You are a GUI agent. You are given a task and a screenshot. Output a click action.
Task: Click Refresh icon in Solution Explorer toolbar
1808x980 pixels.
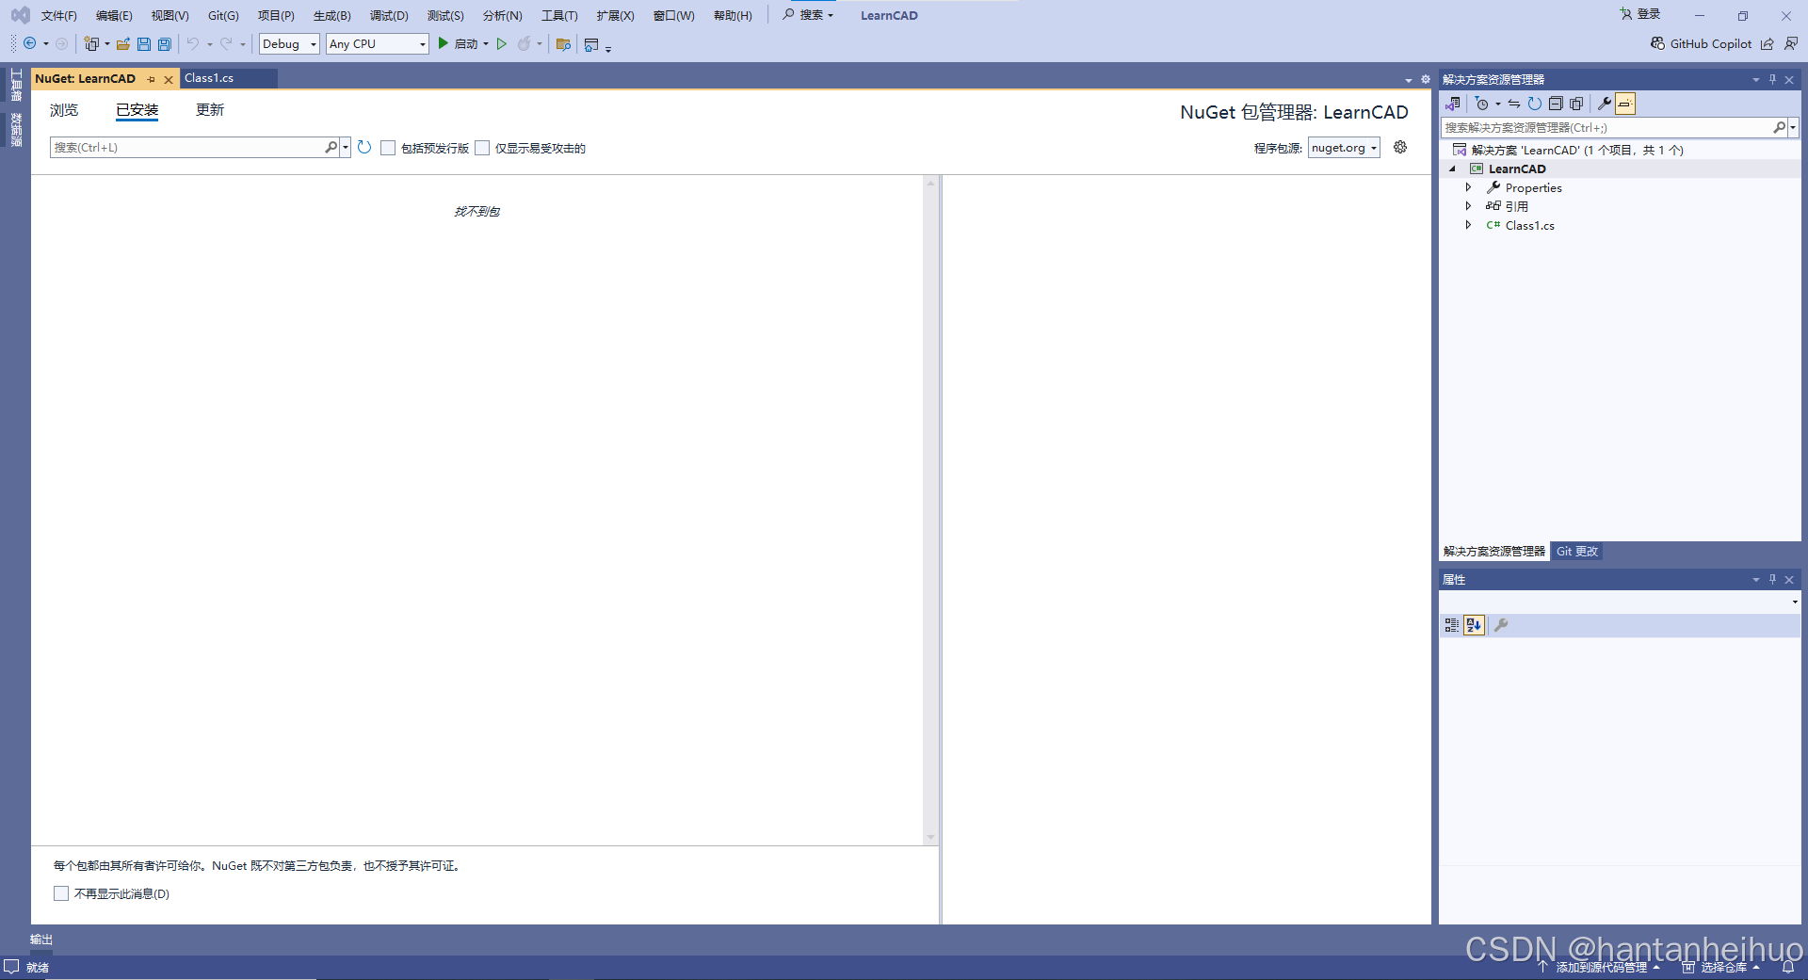point(1535,104)
